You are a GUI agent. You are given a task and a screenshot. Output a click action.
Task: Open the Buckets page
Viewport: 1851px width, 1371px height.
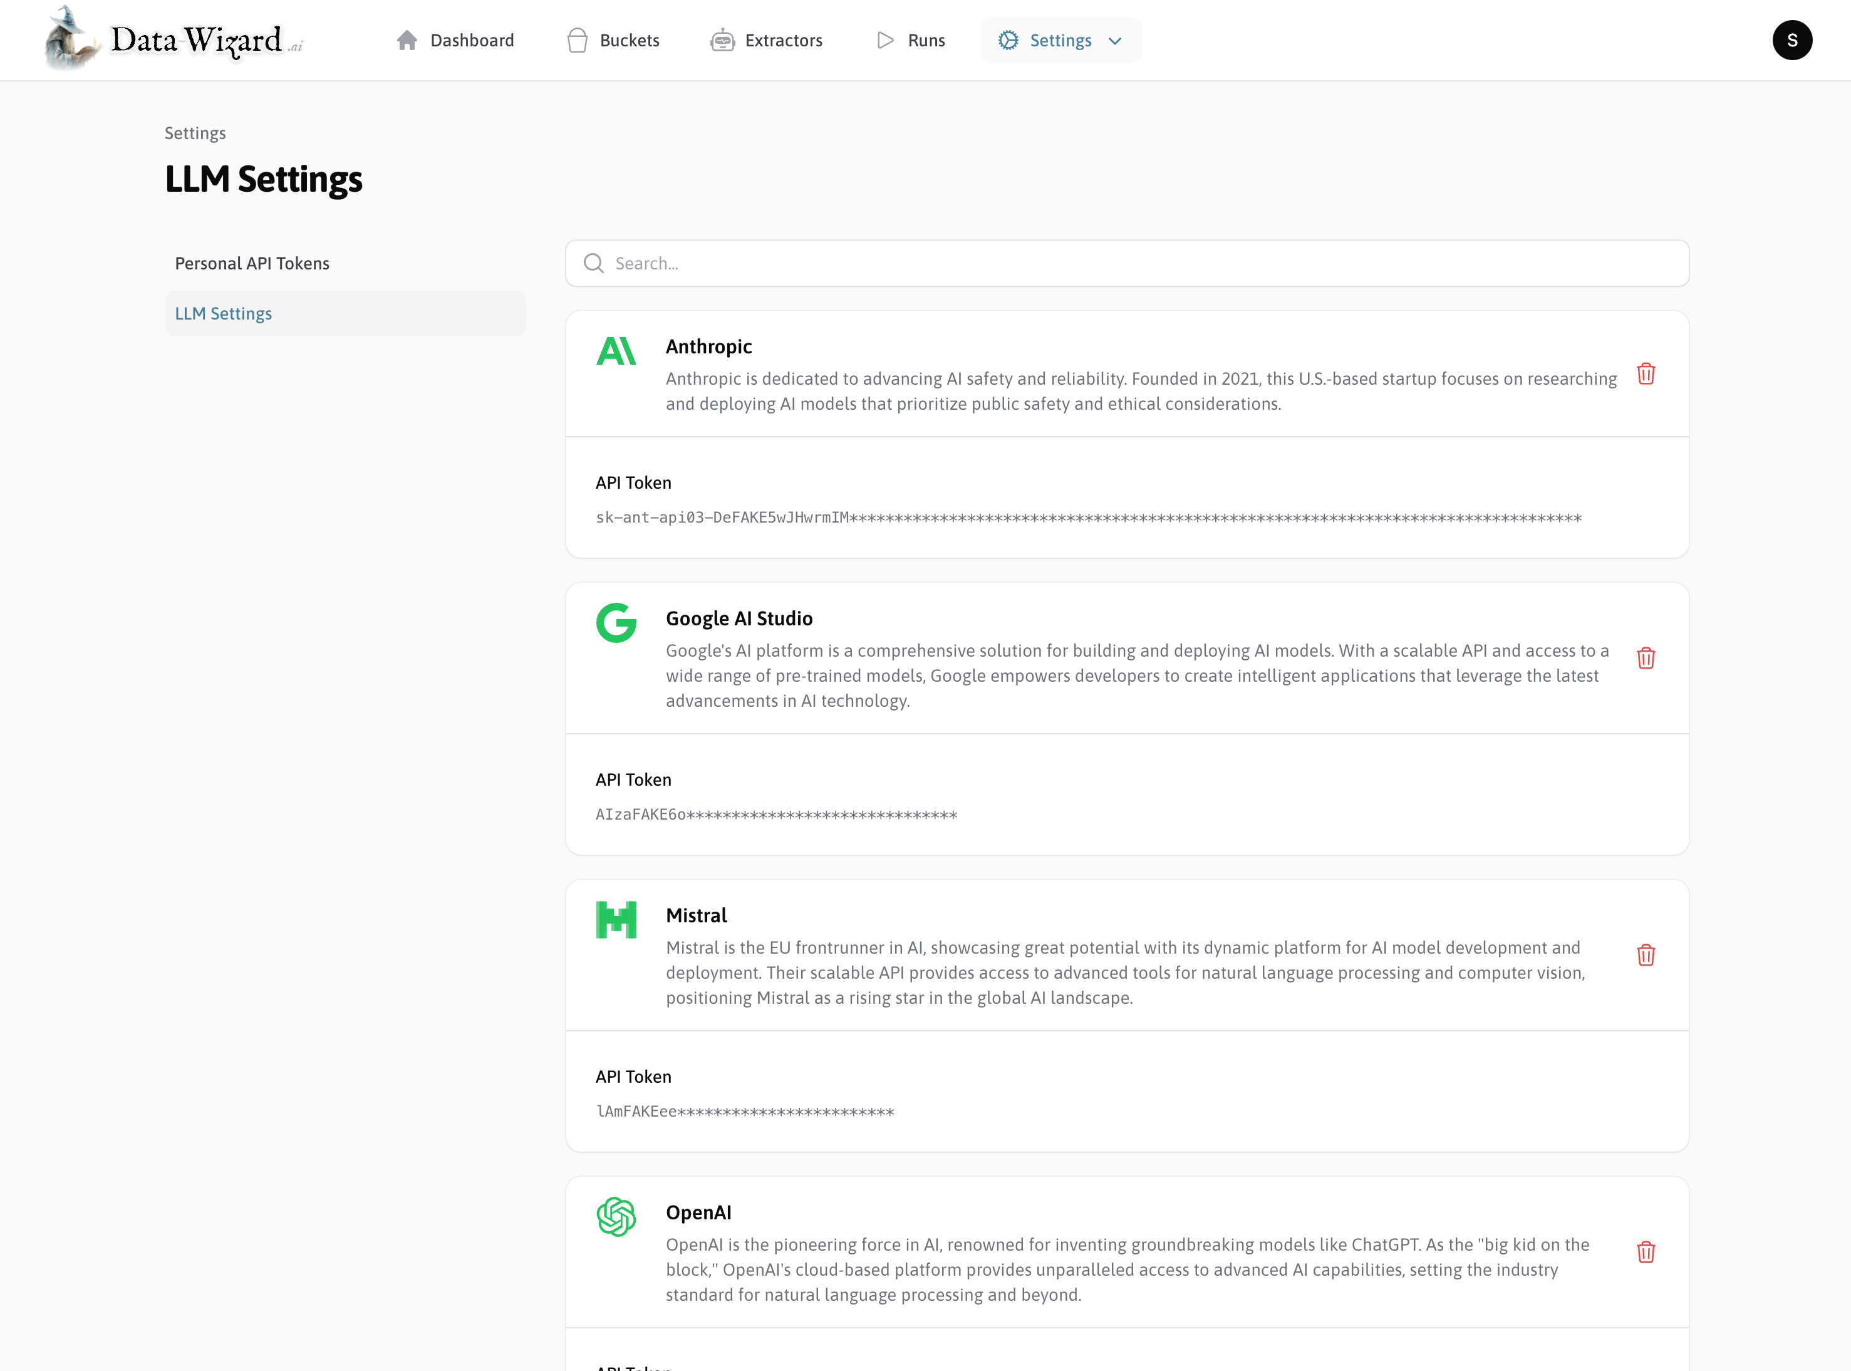pos(613,41)
